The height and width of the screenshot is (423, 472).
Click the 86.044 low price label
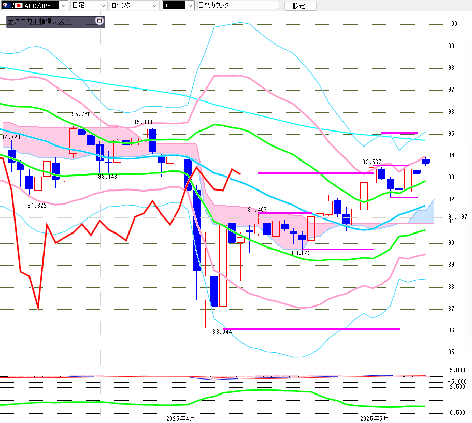point(222,332)
